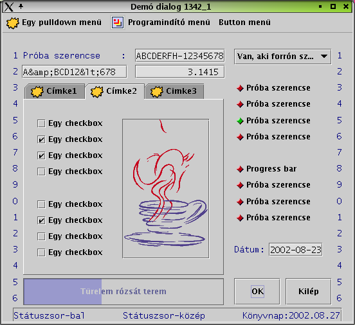This screenshot has height=325, width=355.
Task: Click the Türelem rózsát terem progress bar
Action: point(123,292)
